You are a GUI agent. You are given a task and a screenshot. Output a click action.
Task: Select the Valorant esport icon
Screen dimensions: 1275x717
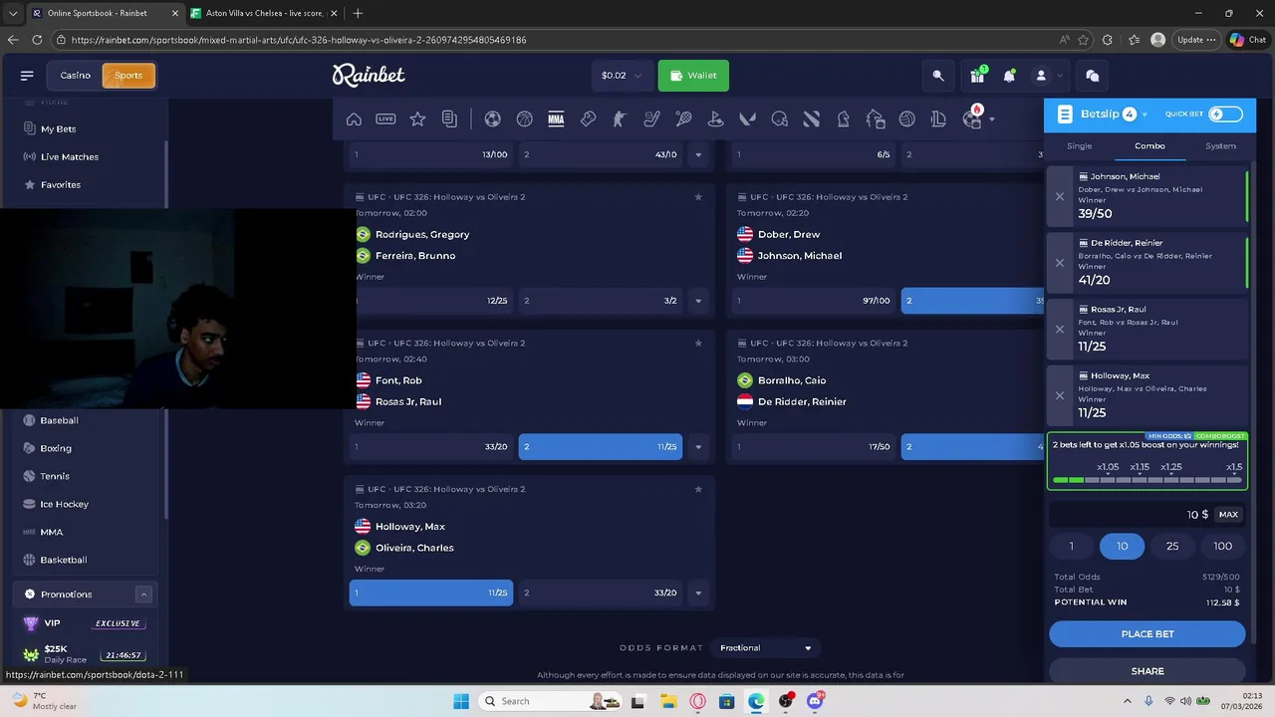pos(747,119)
